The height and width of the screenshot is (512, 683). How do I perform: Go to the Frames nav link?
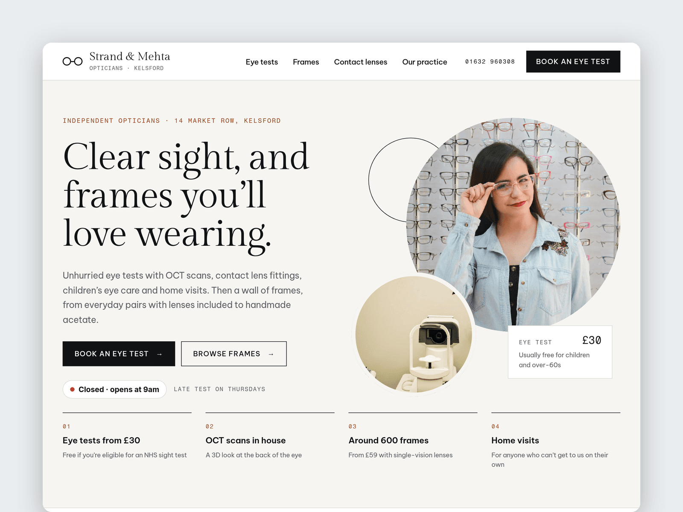coord(306,62)
